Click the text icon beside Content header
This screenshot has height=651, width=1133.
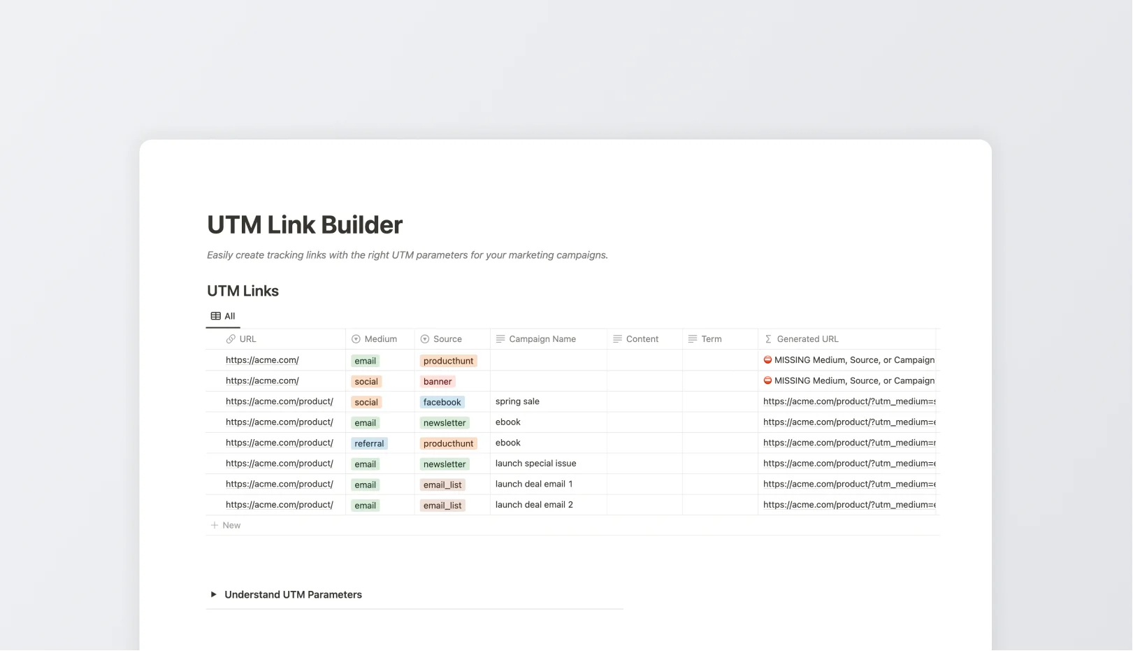[x=617, y=339]
